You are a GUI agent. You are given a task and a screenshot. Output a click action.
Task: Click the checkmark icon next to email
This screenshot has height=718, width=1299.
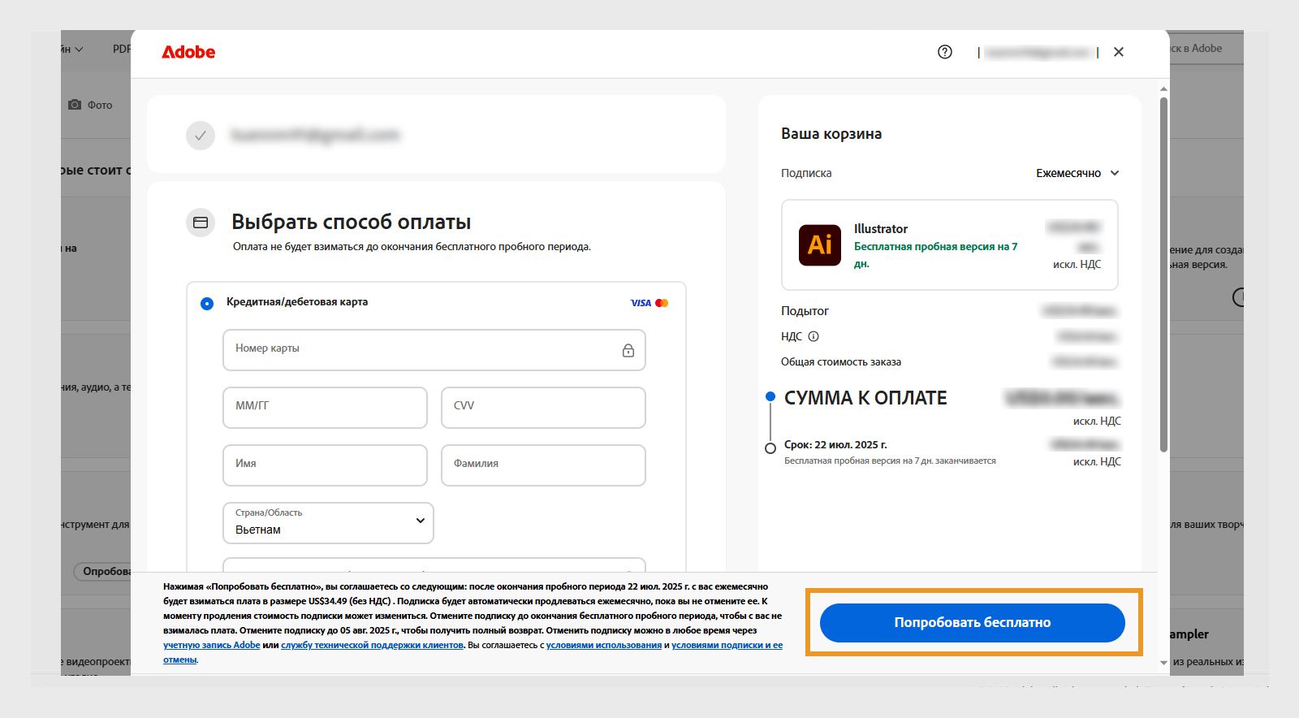[201, 136]
